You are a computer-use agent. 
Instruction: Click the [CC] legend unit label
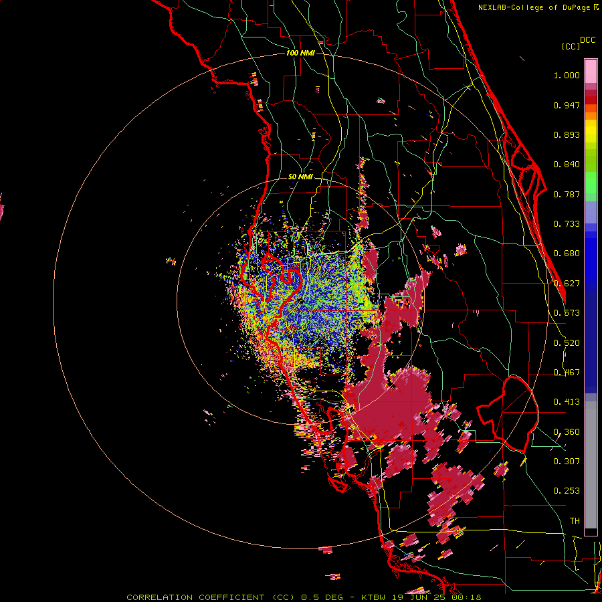(x=571, y=46)
